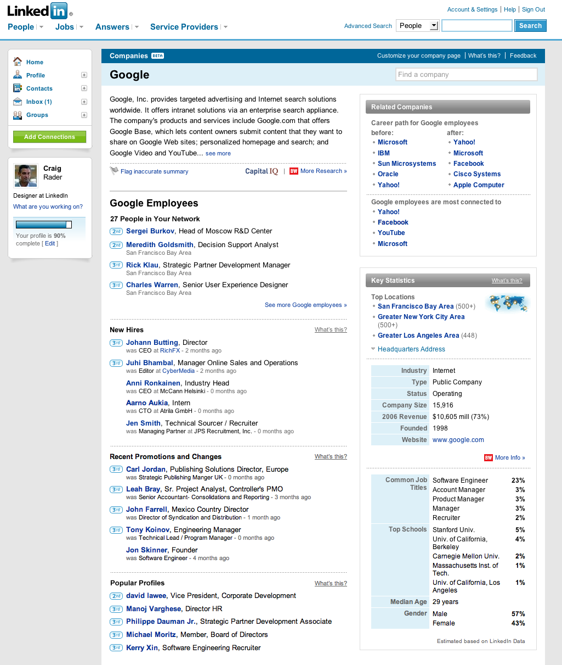The height and width of the screenshot is (665, 562).
Task: Open the Jobs top navigation item
Action: click(x=65, y=27)
